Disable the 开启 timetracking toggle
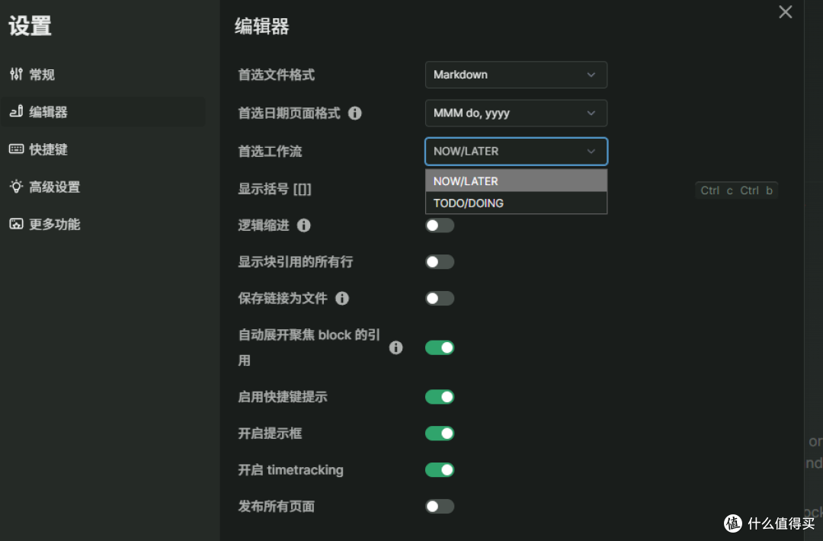The image size is (823, 541). coord(440,469)
